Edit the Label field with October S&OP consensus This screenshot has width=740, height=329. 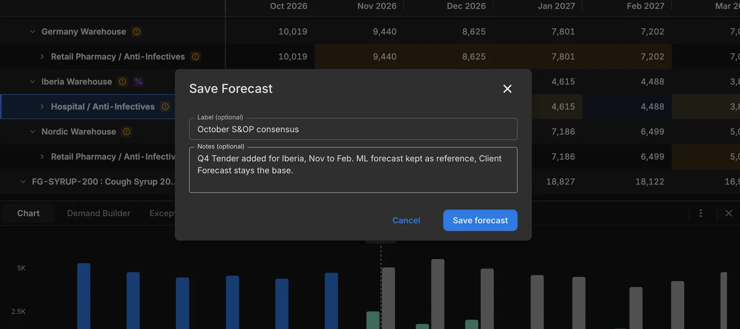353,129
